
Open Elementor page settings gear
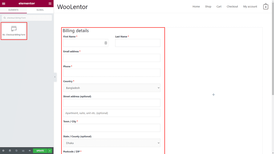(x=3, y=151)
